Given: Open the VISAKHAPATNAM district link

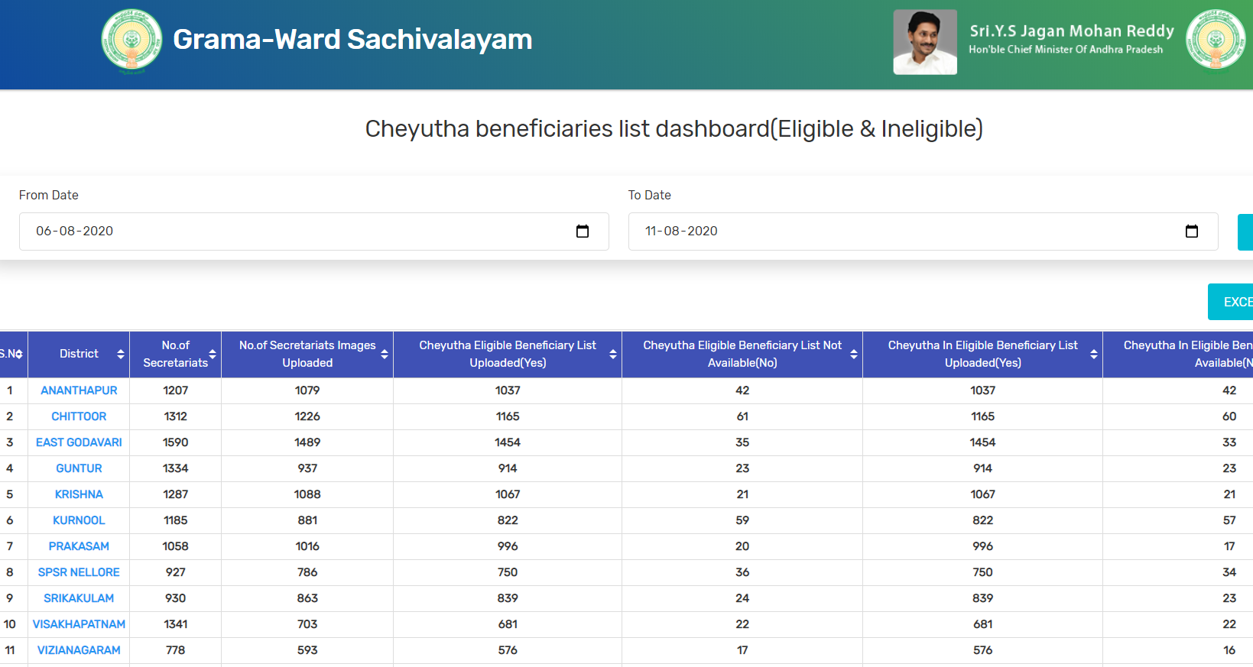Looking at the screenshot, I should point(79,624).
